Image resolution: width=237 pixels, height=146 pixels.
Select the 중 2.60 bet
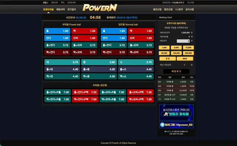coord(99,62)
